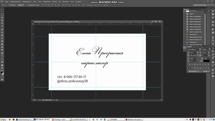Switch to WhatsApp - Opera taskbar button
Image resolution: width=215 pixels, height=121 pixels.
point(60,120)
